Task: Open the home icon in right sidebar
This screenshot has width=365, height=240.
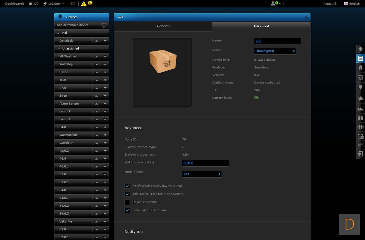Action: (360, 68)
